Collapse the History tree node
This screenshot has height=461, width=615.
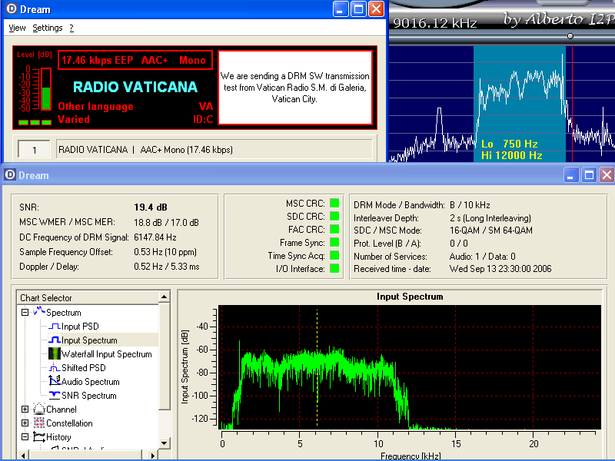[25, 436]
